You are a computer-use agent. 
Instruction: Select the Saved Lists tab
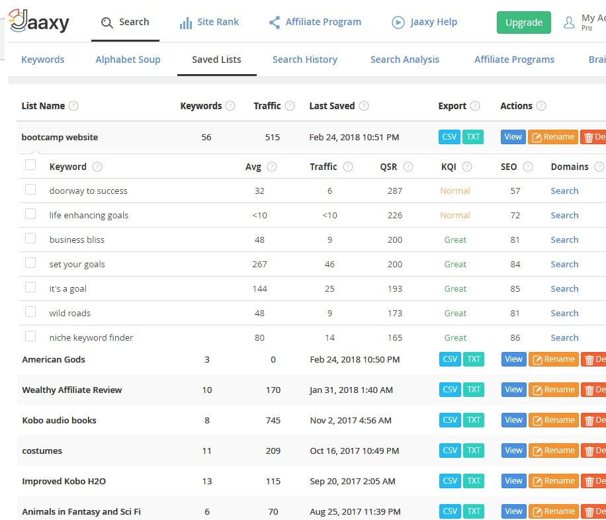tap(216, 60)
